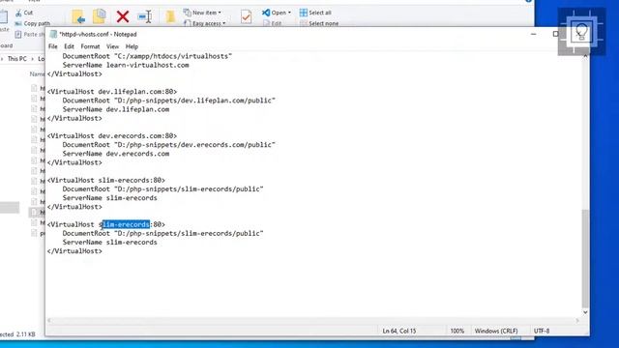Viewport: 619px width, 348px height.
Task: Click the Properties checkmark icon in Explorer
Action: (246, 17)
